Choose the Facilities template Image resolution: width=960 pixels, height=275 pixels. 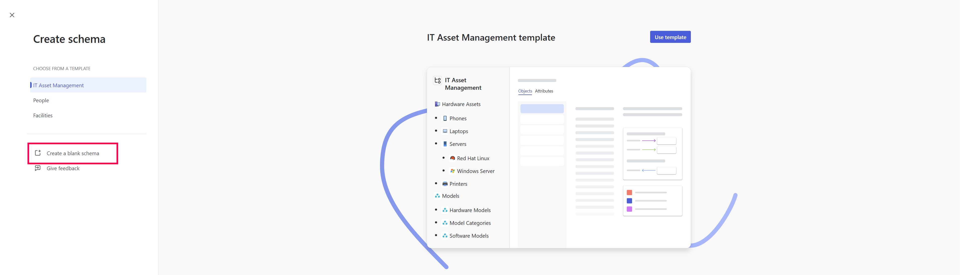[x=43, y=116]
